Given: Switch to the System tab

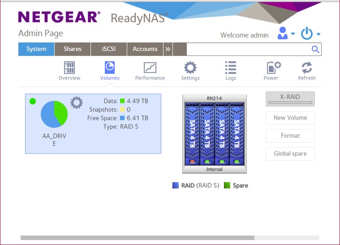Looking at the screenshot, I should pyautogui.click(x=36, y=49).
